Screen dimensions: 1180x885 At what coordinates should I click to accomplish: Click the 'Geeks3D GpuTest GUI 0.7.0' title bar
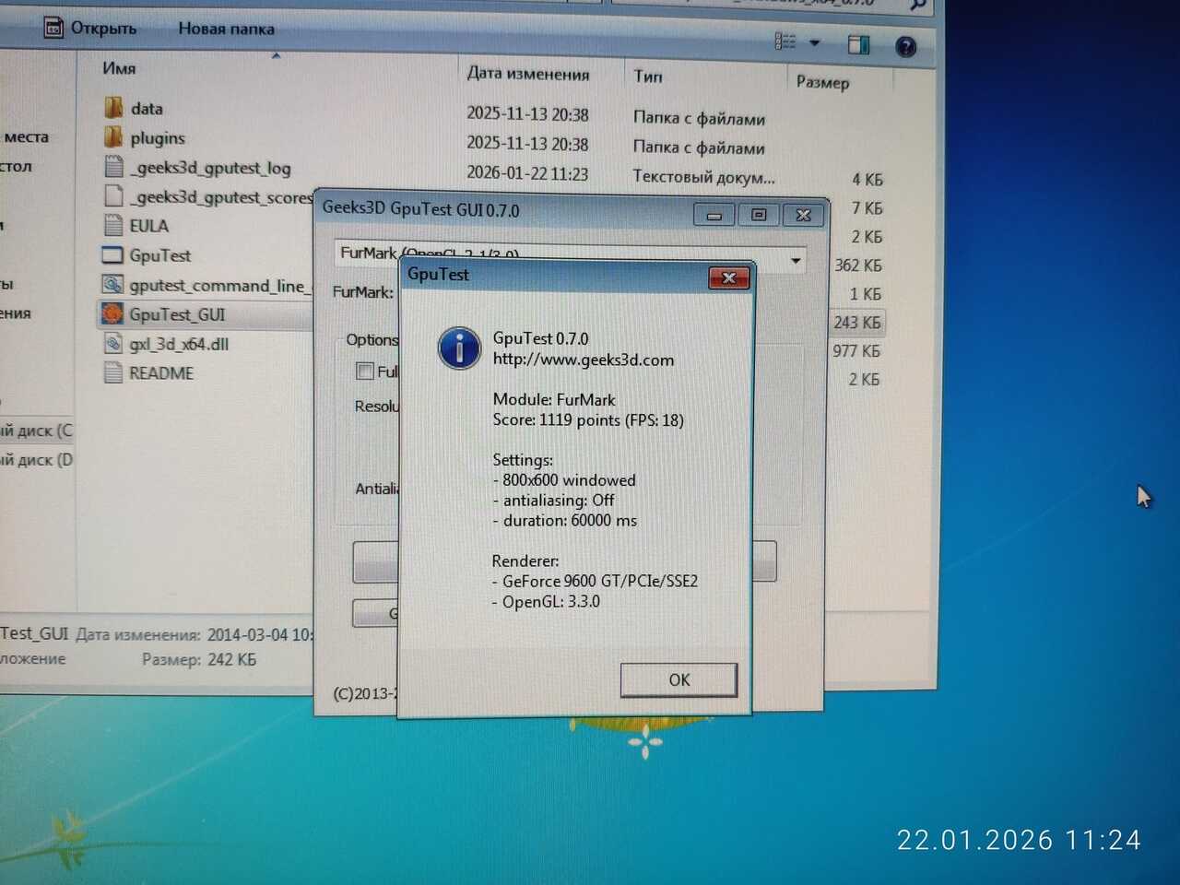click(x=420, y=209)
